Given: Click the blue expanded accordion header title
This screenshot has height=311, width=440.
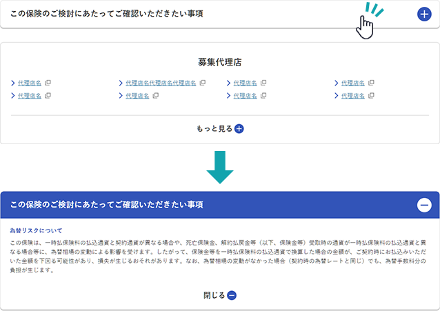Looking at the screenshot, I should pos(107,205).
